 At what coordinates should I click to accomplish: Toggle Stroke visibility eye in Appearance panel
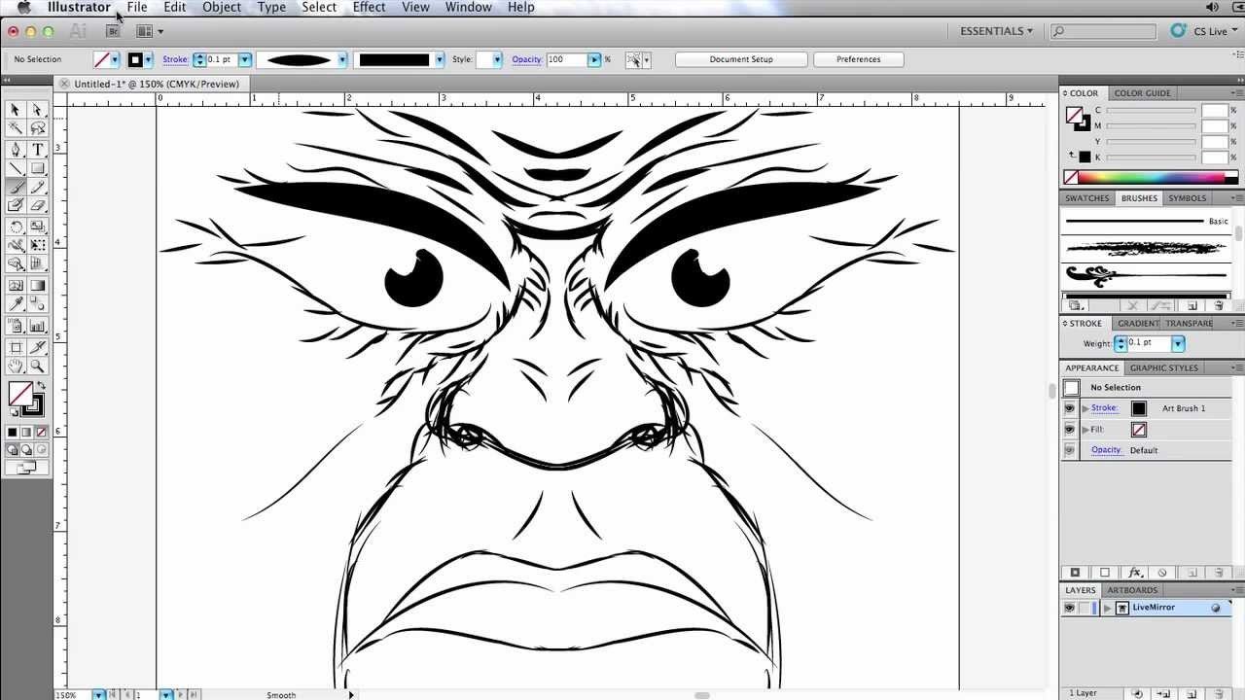pyautogui.click(x=1070, y=408)
